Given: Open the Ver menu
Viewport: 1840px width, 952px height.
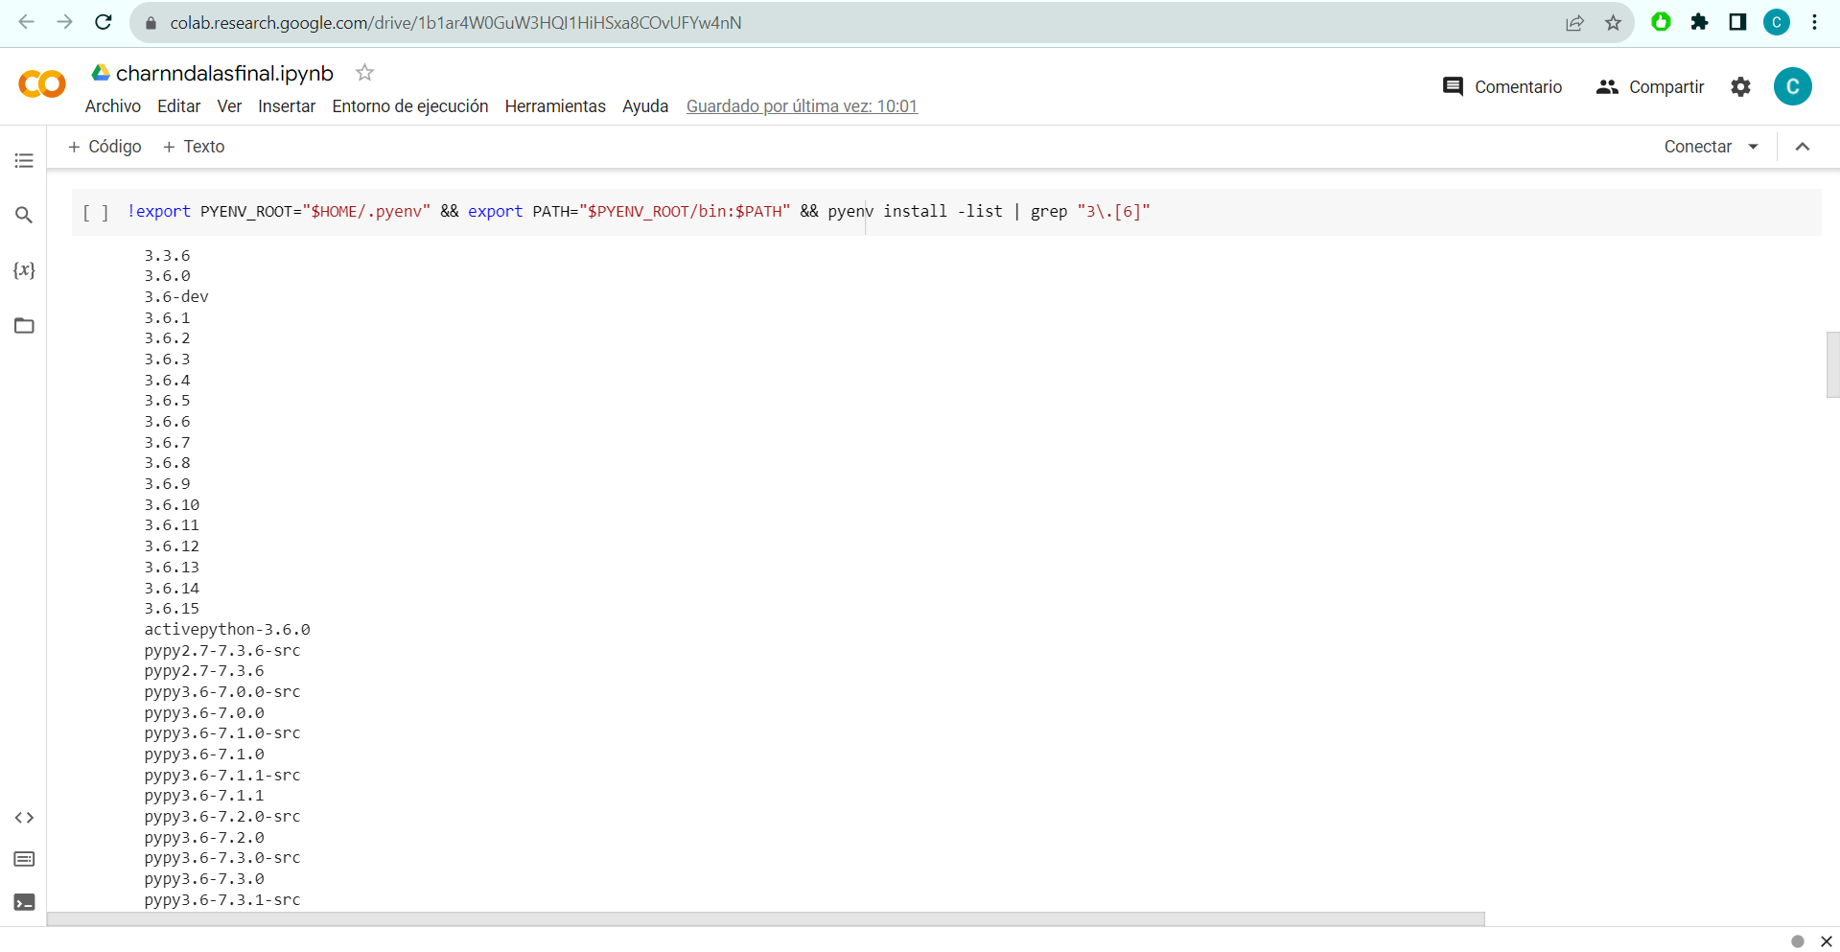Looking at the screenshot, I should pyautogui.click(x=229, y=106).
